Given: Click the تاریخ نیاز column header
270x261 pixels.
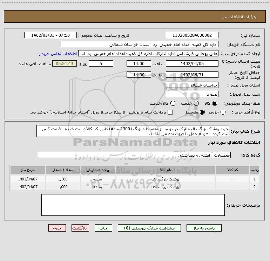Looking at the screenshot, I should point(28,170).
